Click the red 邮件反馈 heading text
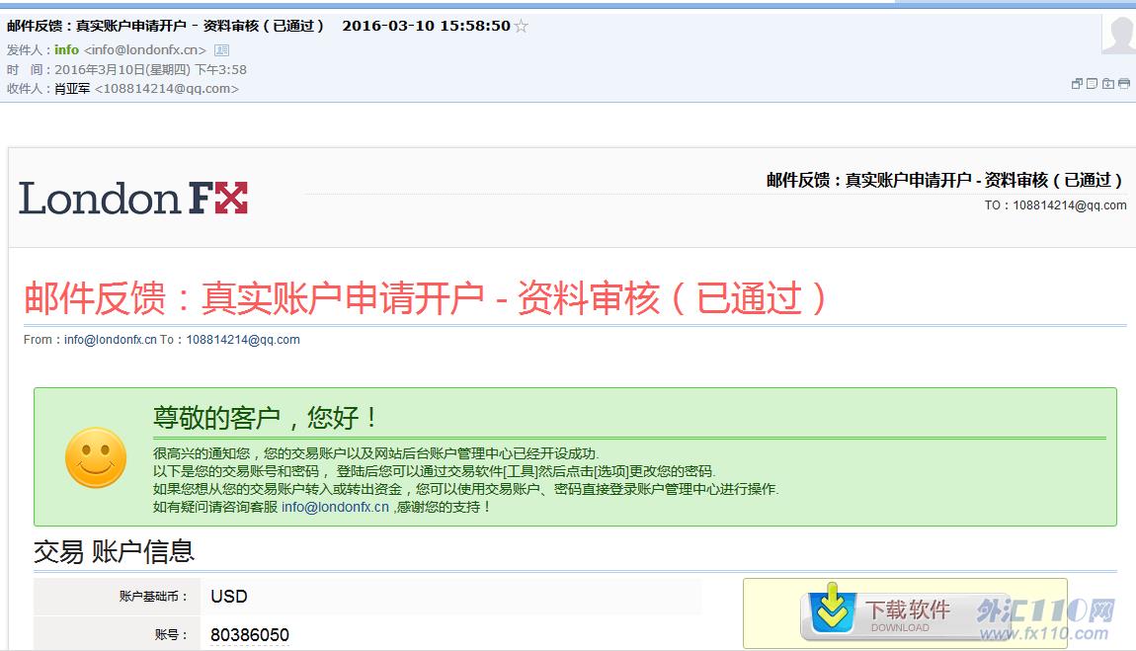 click(425, 298)
